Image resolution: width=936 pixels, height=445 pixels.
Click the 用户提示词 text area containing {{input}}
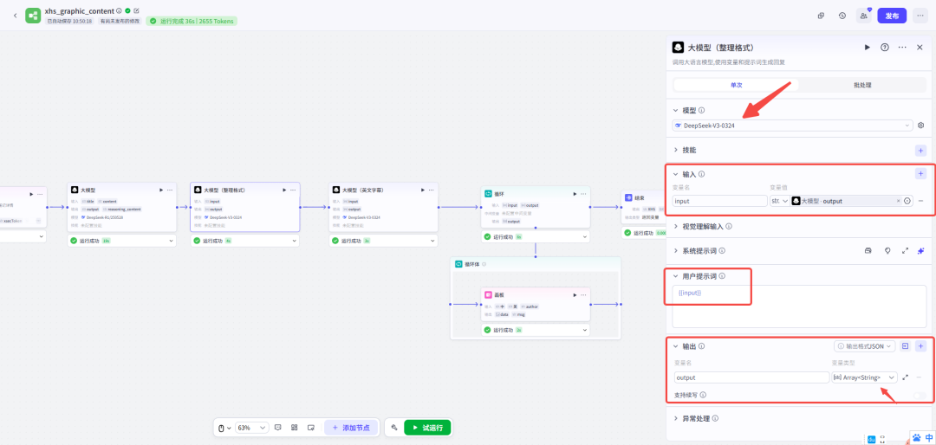[x=797, y=307]
